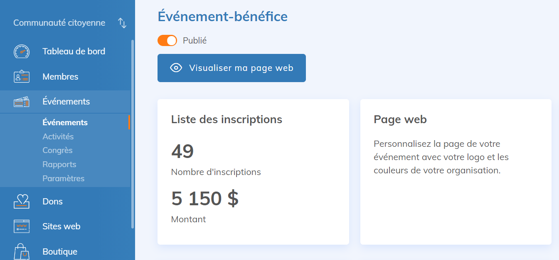Open the Paramètres submenu item
559x260 pixels.
(x=63, y=178)
